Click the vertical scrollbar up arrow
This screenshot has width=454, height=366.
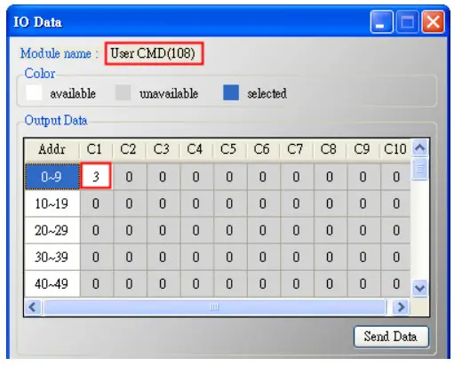419,147
